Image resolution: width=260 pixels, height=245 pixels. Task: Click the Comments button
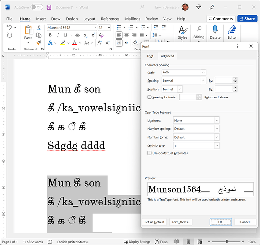click(x=220, y=19)
